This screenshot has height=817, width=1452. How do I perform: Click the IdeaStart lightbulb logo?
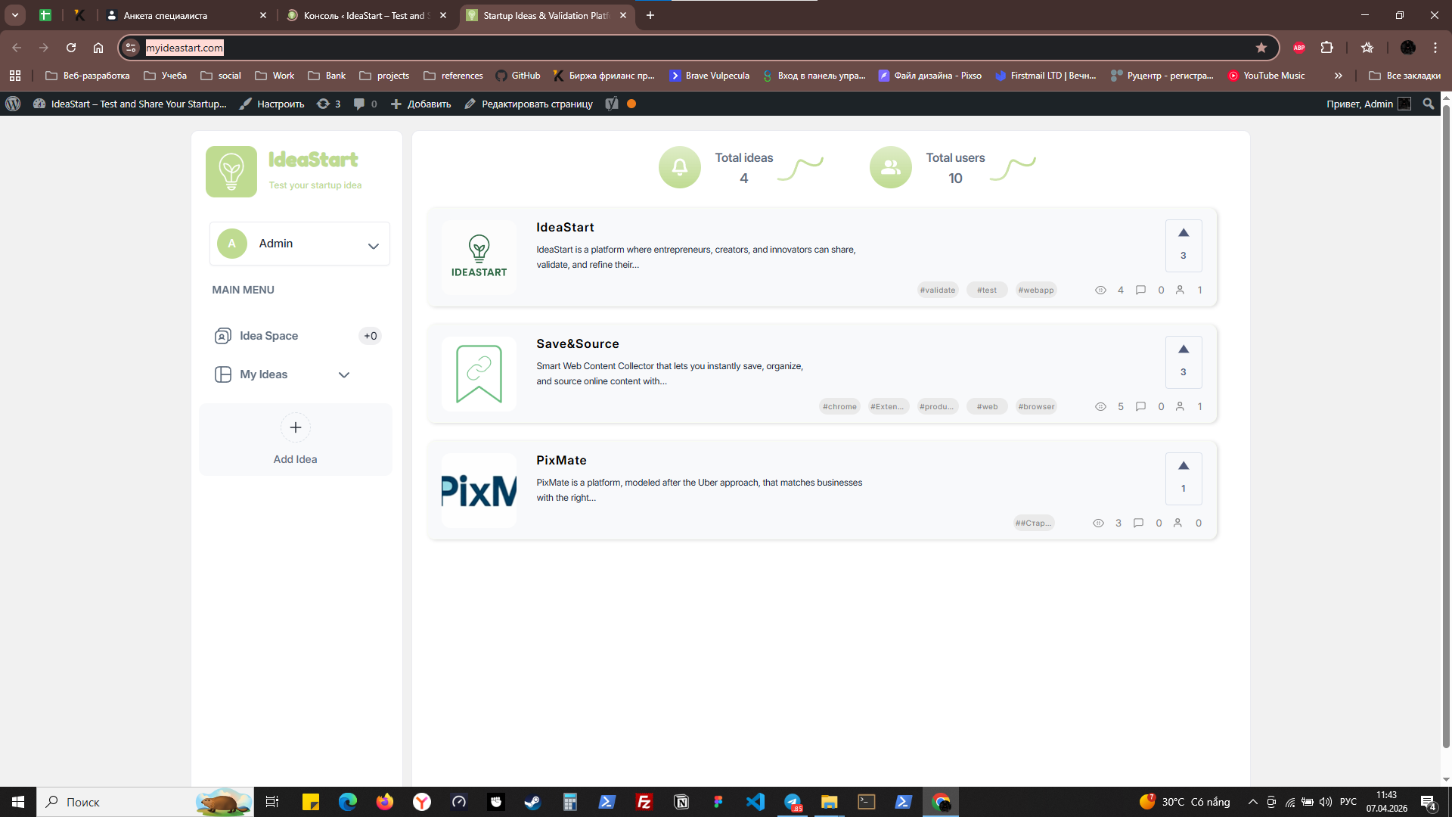tap(231, 172)
